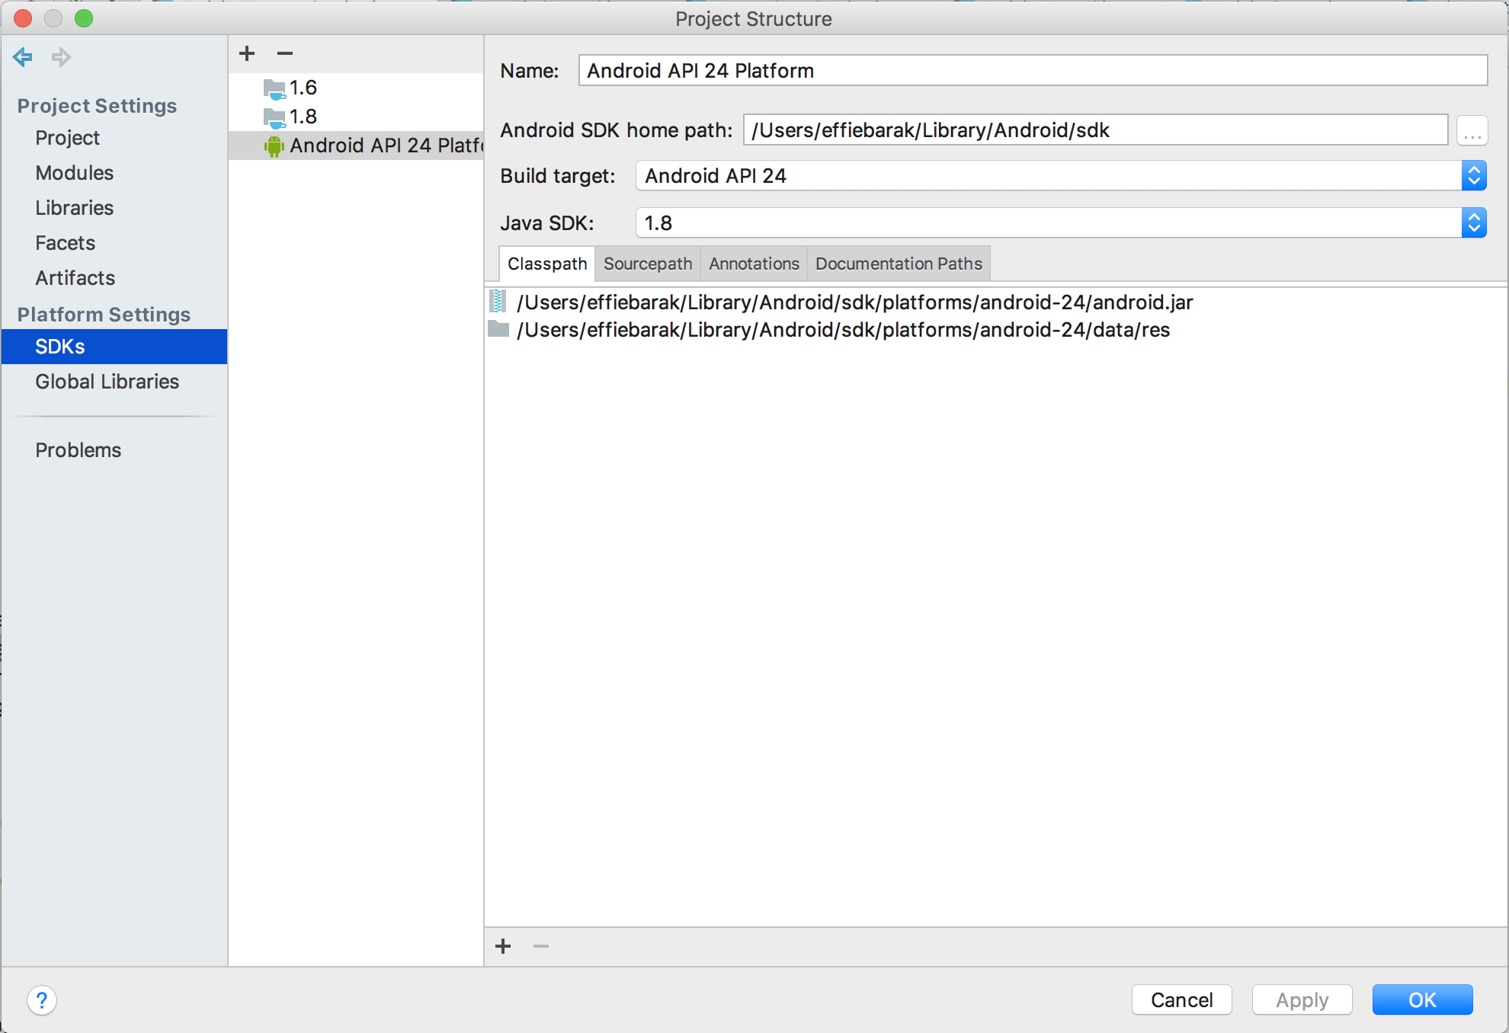Switch to the Documentation Paths tab
The height and width of the screenshot is (1033, 1509).
point(899,264)
